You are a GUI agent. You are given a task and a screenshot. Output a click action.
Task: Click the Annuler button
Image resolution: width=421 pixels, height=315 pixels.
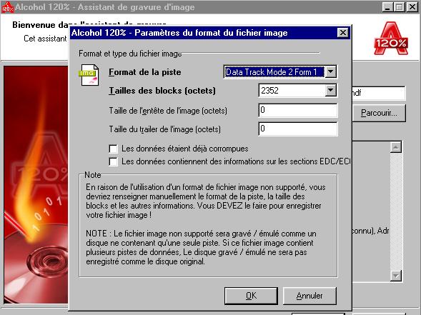pos(309,296)
